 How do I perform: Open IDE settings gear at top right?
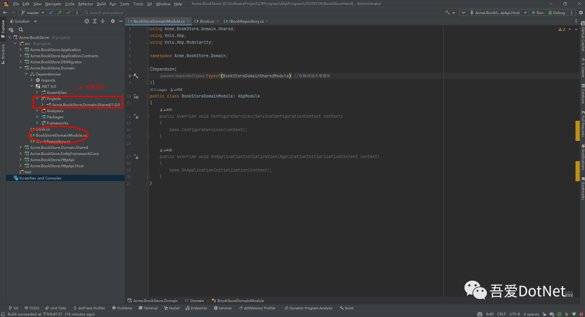(x=581, y=12)
